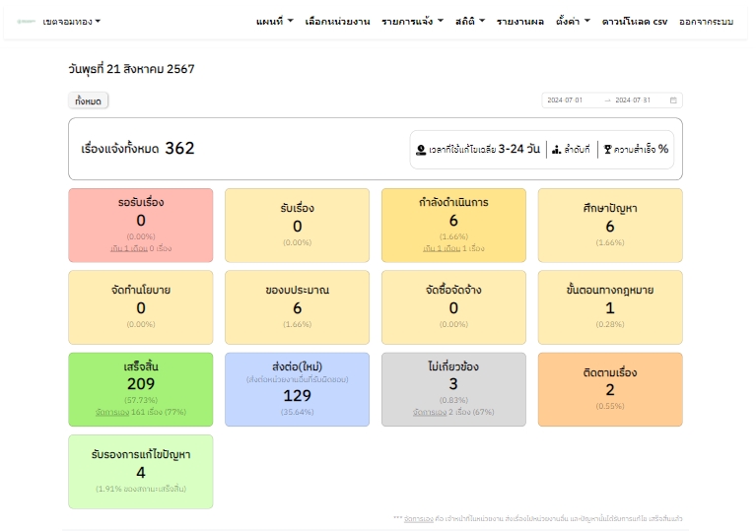Open the เขตจอมทอง district dropdown
This screenshot has height=531, width=756.
point(72,21)
